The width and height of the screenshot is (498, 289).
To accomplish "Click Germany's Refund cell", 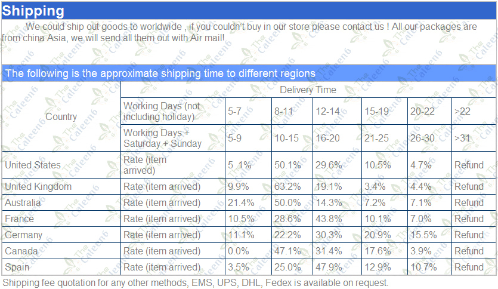I will tap(474, 235).
